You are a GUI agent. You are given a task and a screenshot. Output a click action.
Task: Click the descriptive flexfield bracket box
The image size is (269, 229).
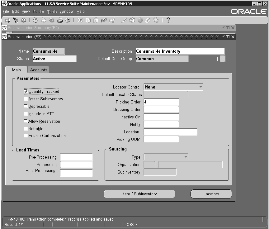[x=222, y=59]
